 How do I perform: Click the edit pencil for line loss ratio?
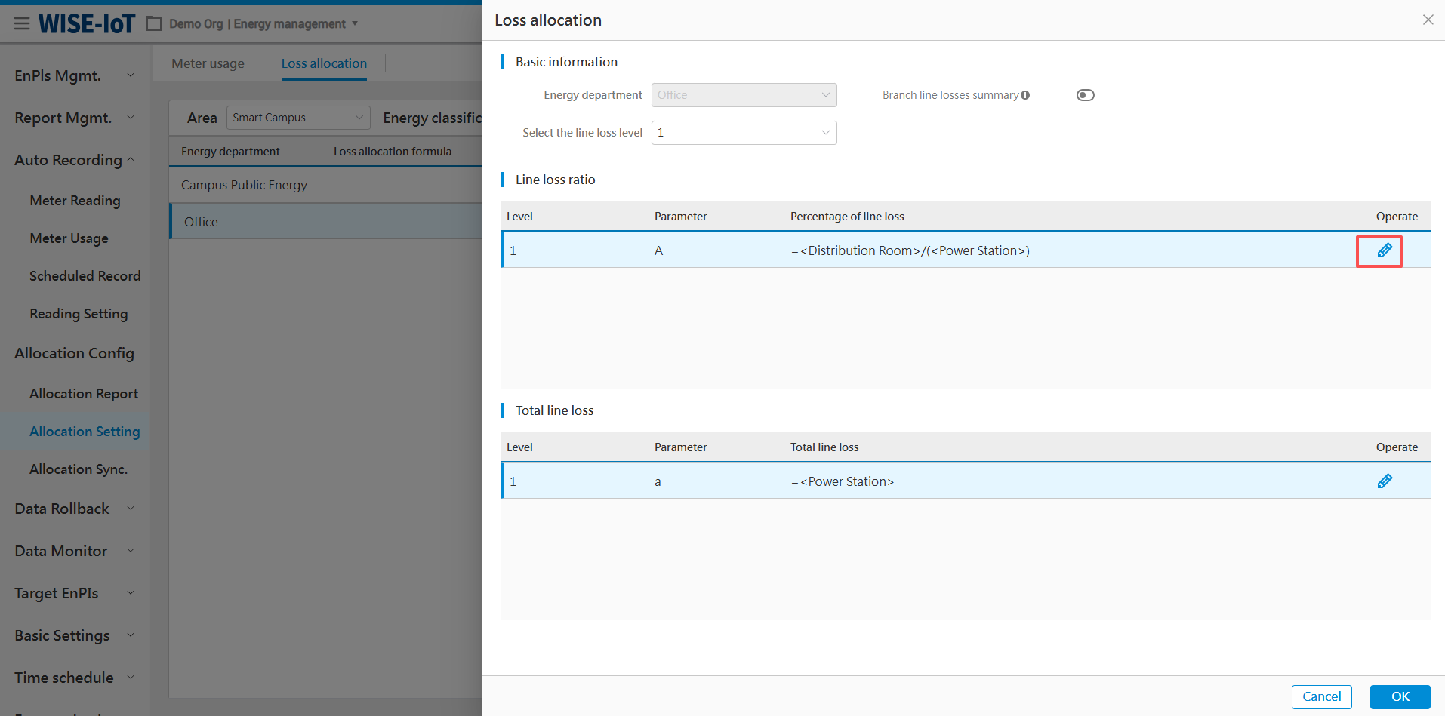point(1384,250)
